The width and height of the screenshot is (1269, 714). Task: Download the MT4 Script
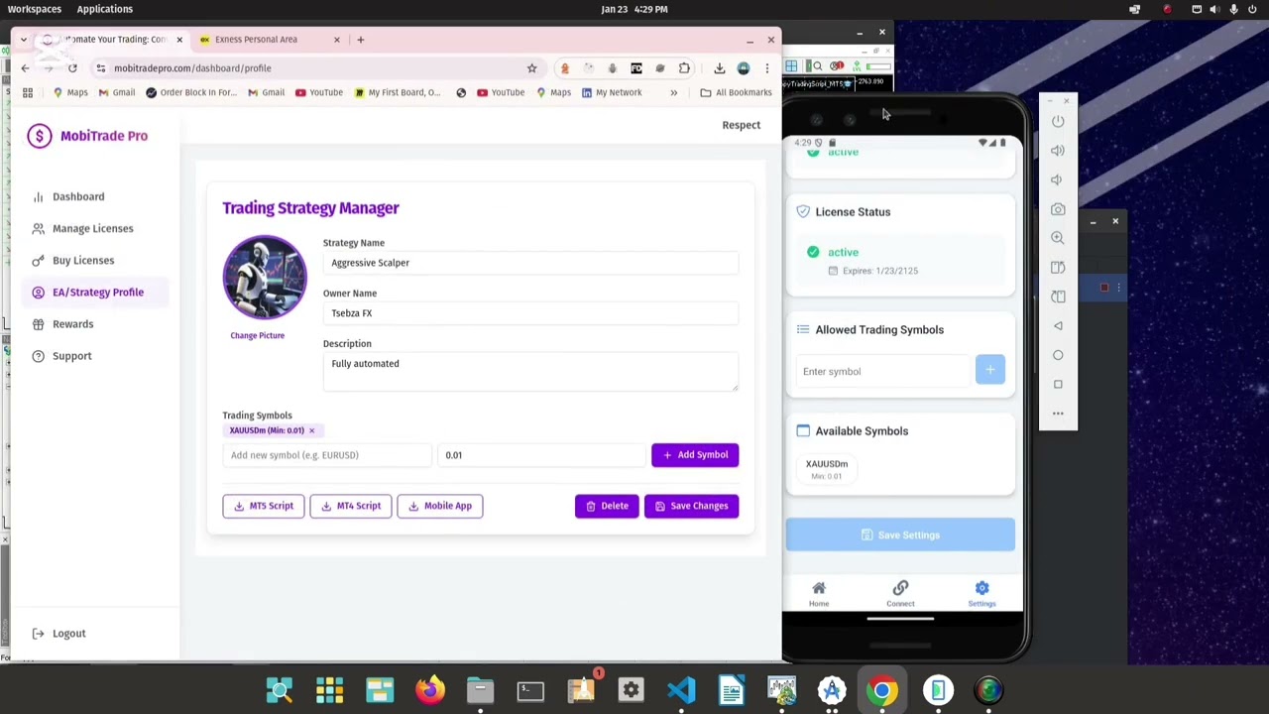pyautogui.click(x=351, y=506)
